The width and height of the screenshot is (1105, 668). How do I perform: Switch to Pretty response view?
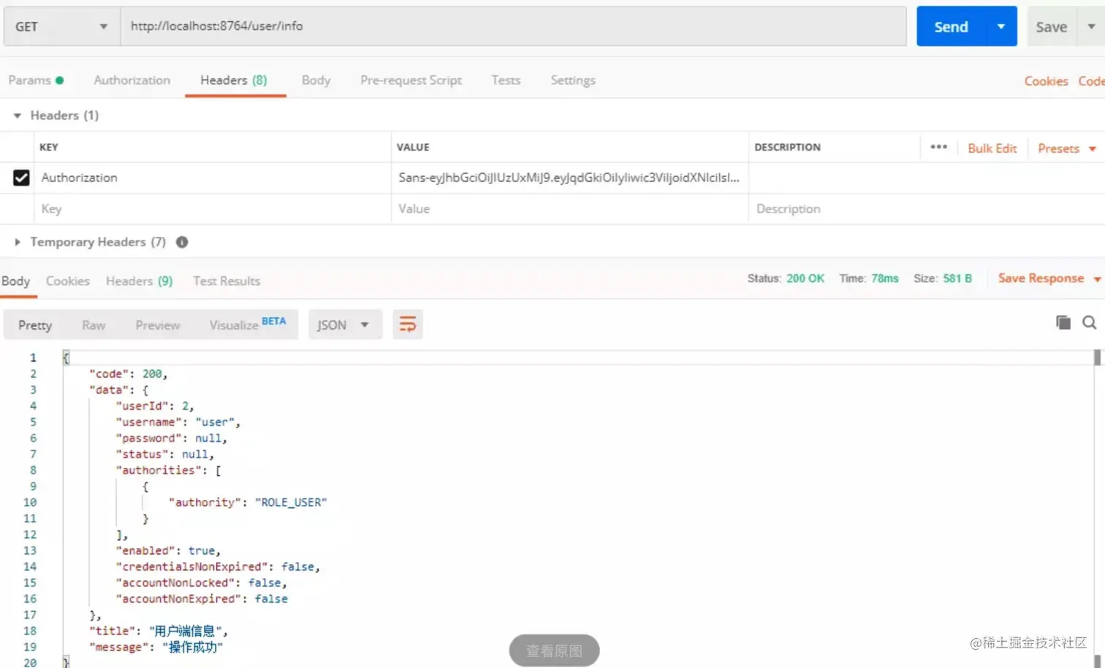(x=35, y=325)
